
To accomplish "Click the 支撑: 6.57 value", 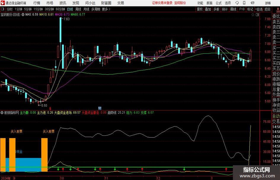I will (147, 113).
